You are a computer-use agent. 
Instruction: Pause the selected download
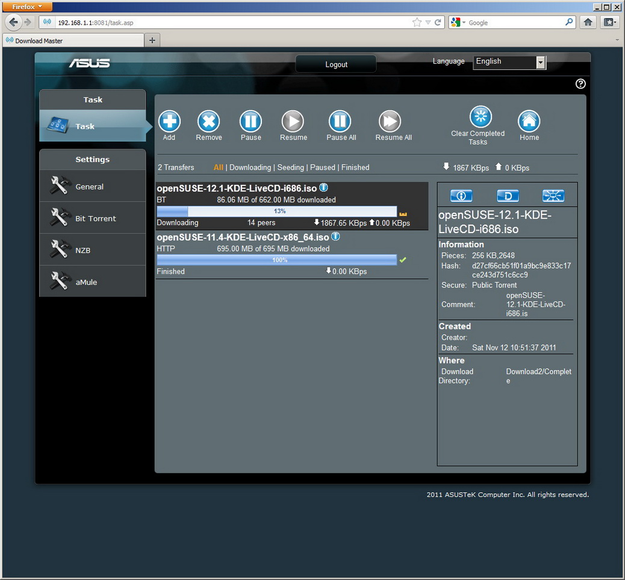pyautogui.click(x=250, y=122)
